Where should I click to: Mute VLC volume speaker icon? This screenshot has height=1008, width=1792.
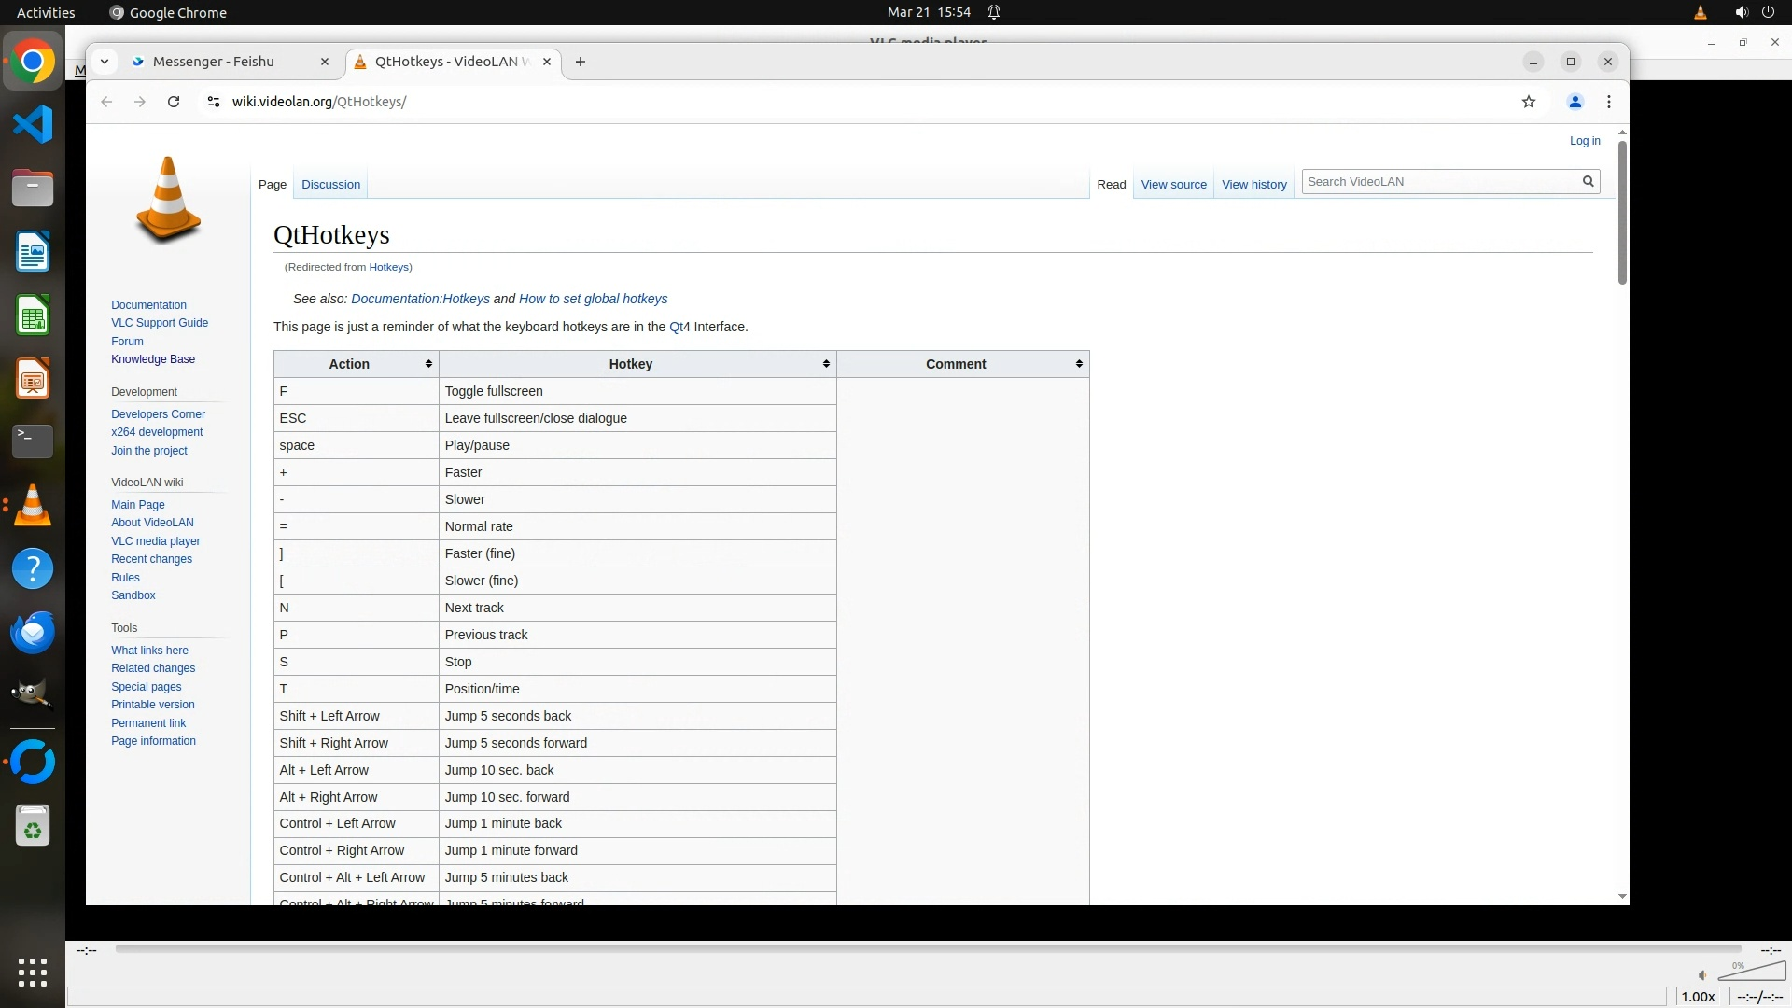1702,975
